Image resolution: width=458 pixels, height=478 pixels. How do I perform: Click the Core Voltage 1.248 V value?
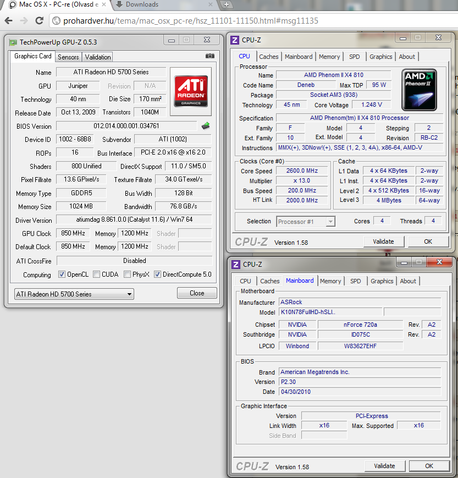tap(372, 105)
